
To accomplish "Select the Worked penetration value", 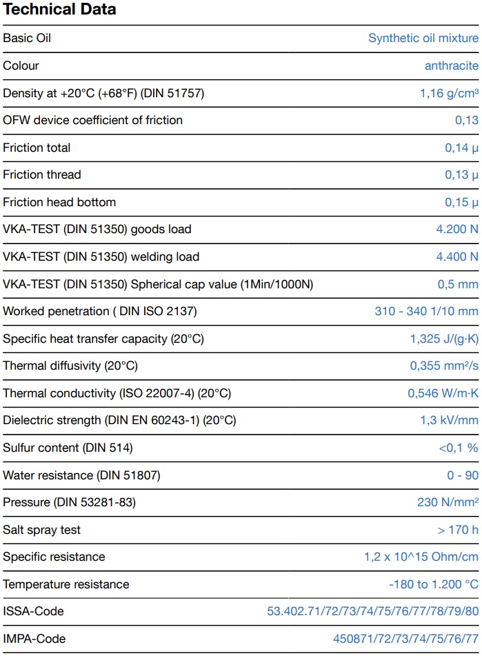I will 426,312.
